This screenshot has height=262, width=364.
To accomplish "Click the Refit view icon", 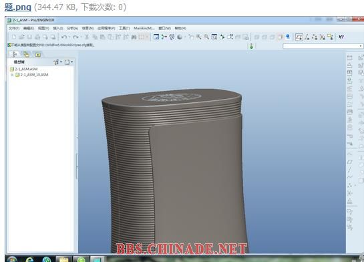I will pyautogui.click(x=214, y=37).
